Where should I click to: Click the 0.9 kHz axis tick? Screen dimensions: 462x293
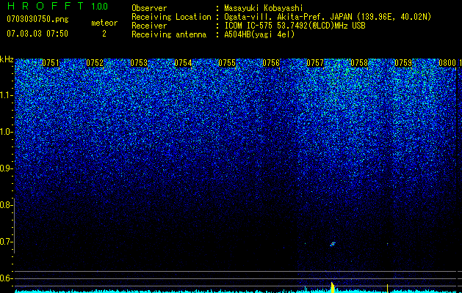click(7, 168)
